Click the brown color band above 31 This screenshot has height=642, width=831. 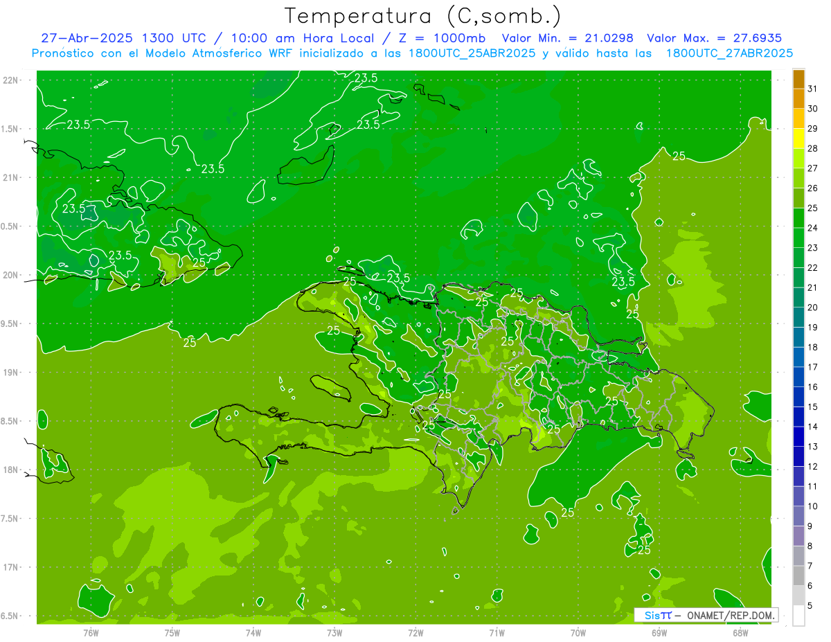[798, 79]
